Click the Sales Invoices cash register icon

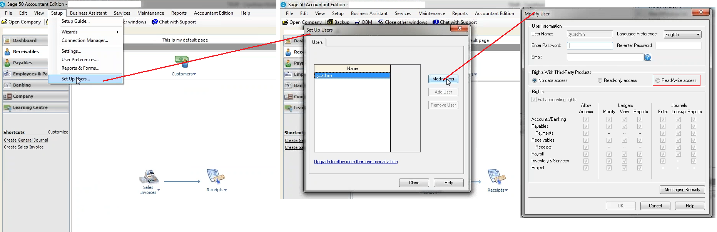click(149, 177)
